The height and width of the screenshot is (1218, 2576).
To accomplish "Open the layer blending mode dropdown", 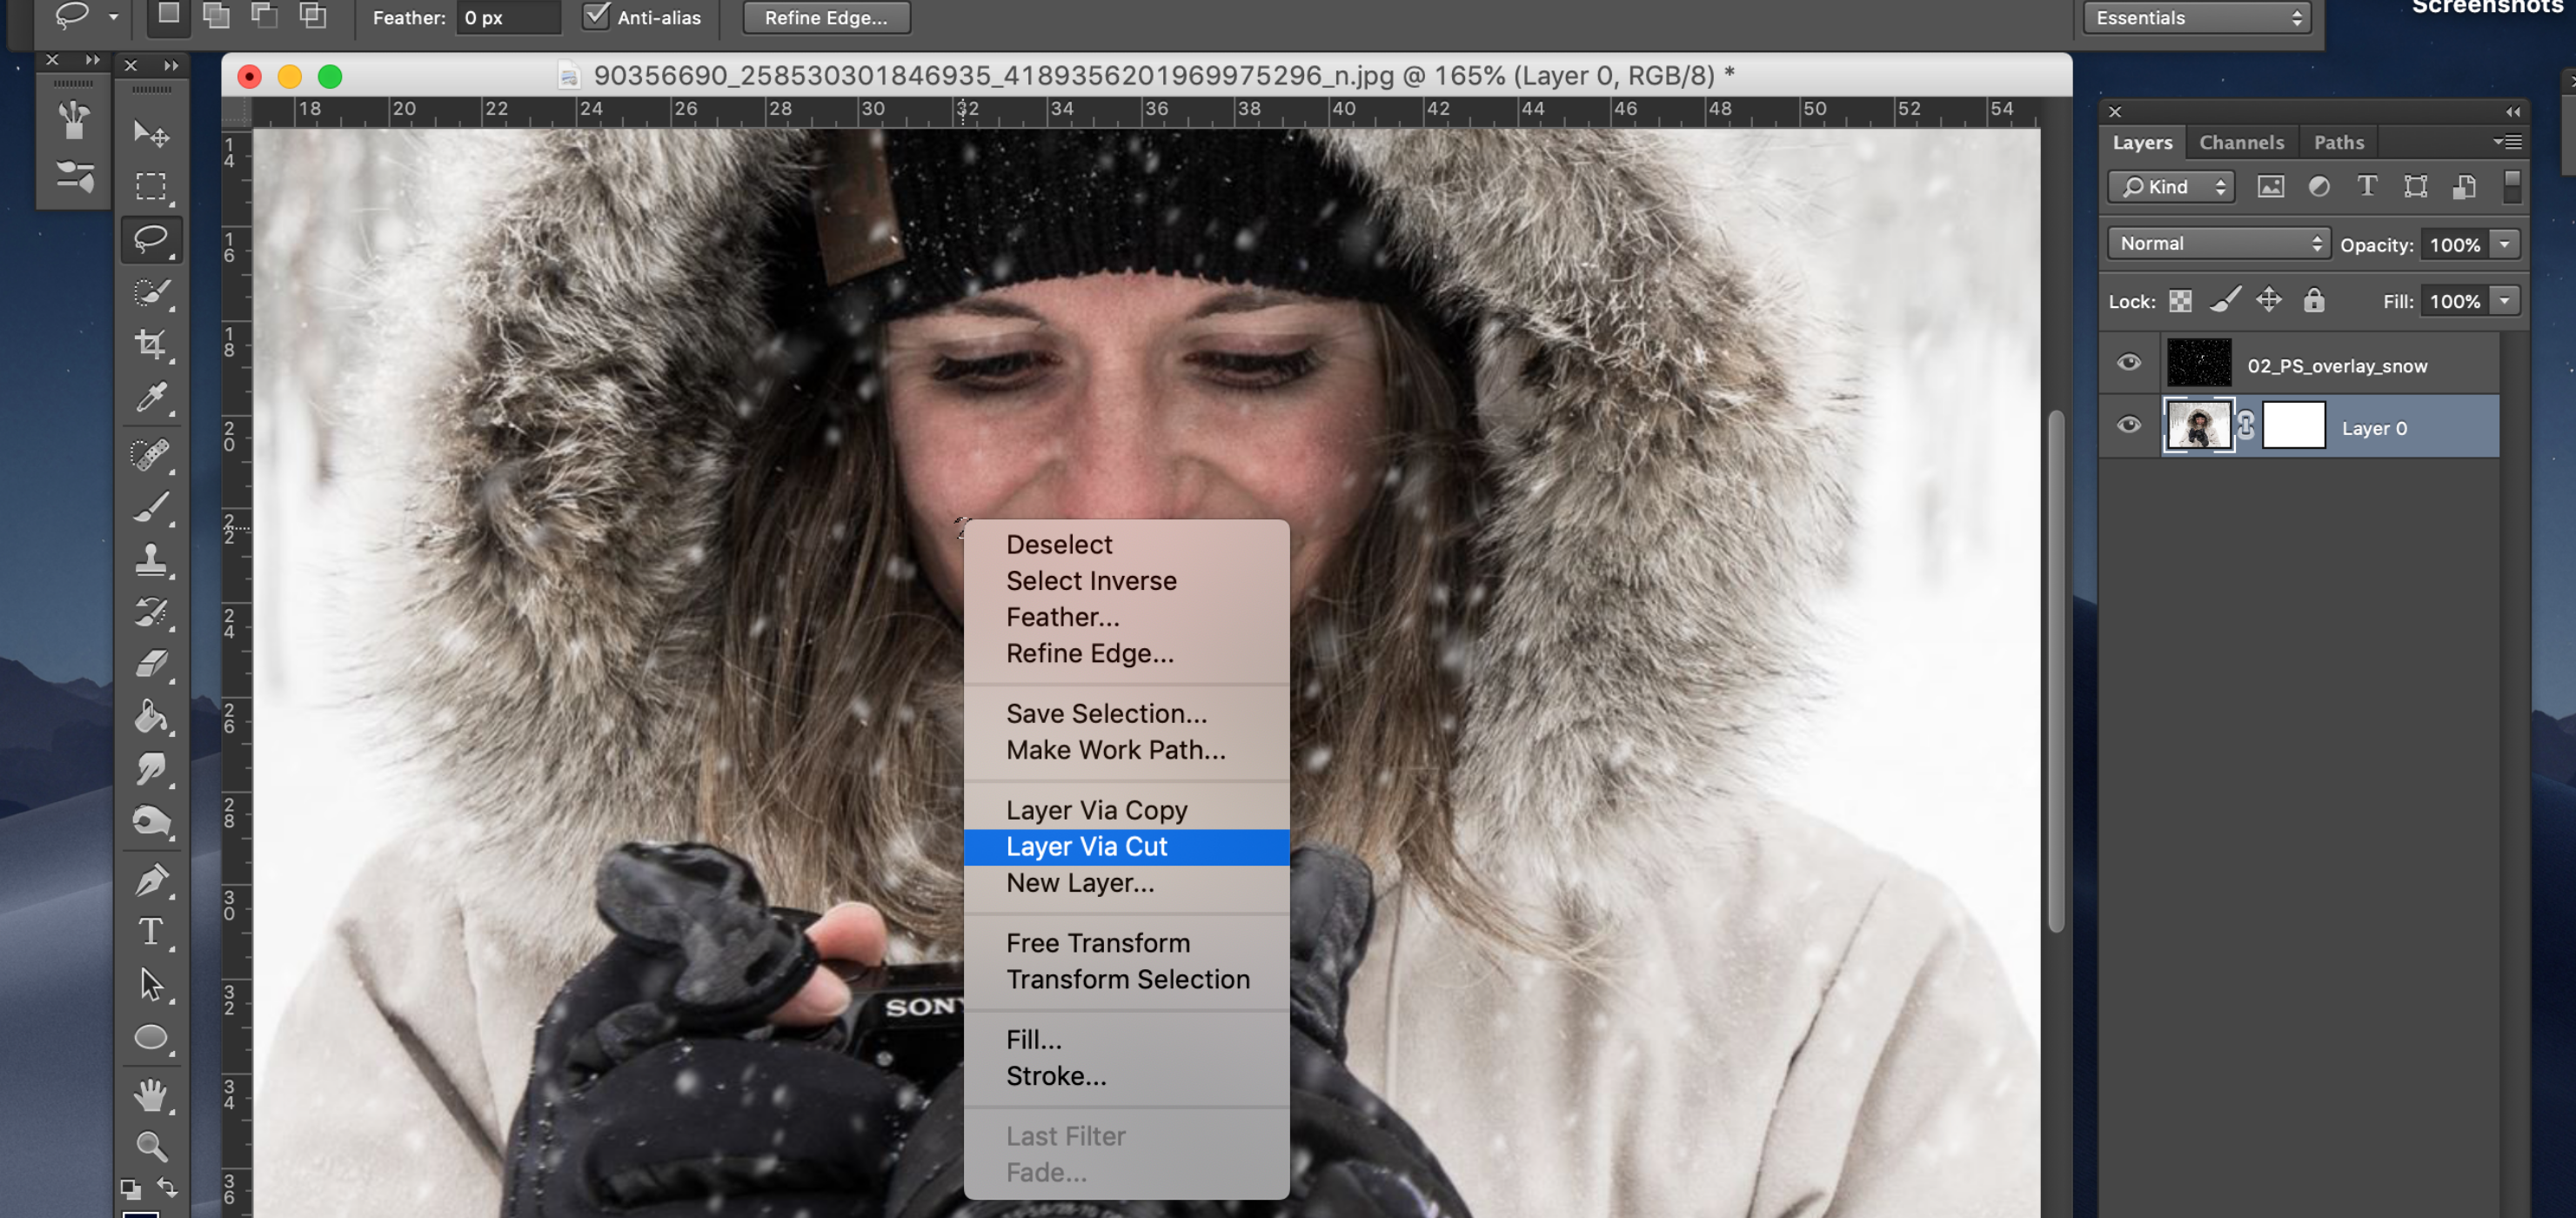I will tap(2218, 243).
